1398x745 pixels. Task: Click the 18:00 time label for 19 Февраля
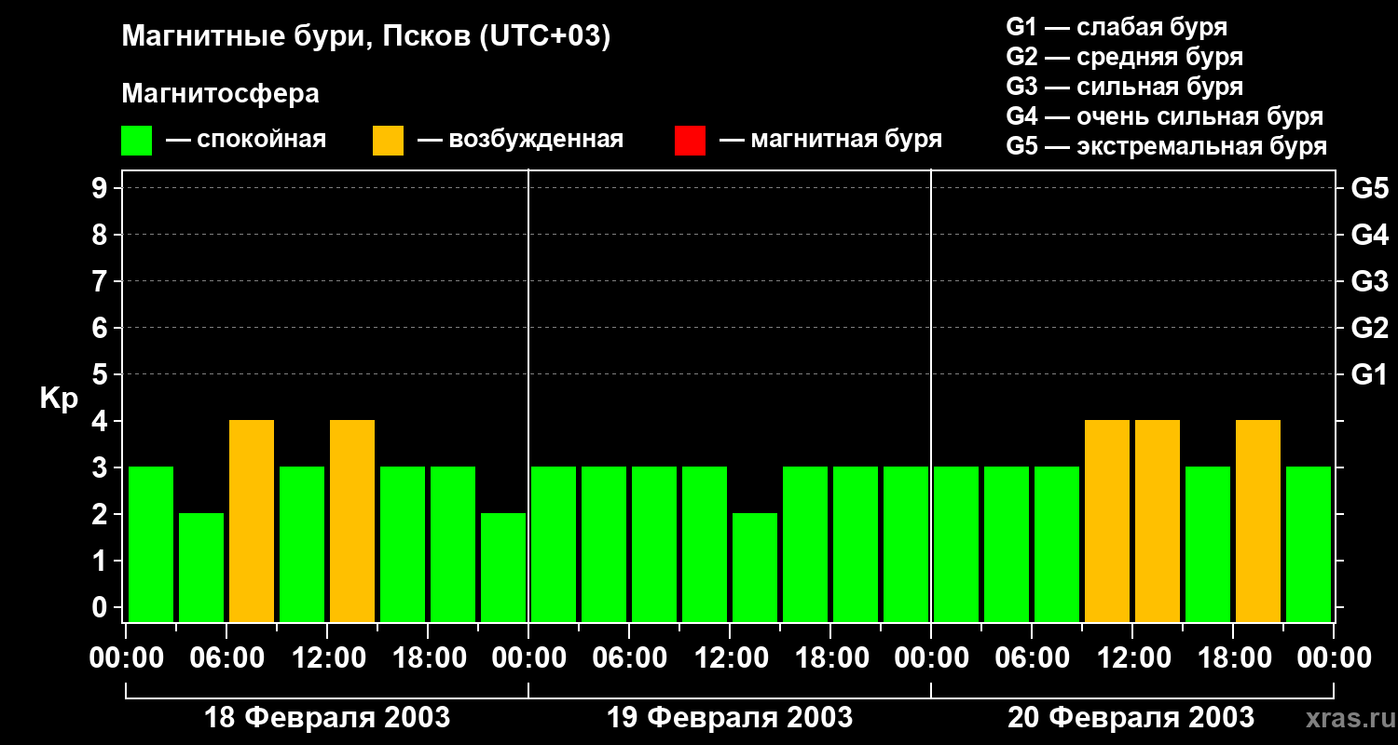[x=830, y=658]
